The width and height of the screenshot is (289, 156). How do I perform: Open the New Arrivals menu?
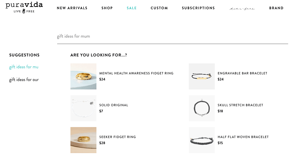72,8
